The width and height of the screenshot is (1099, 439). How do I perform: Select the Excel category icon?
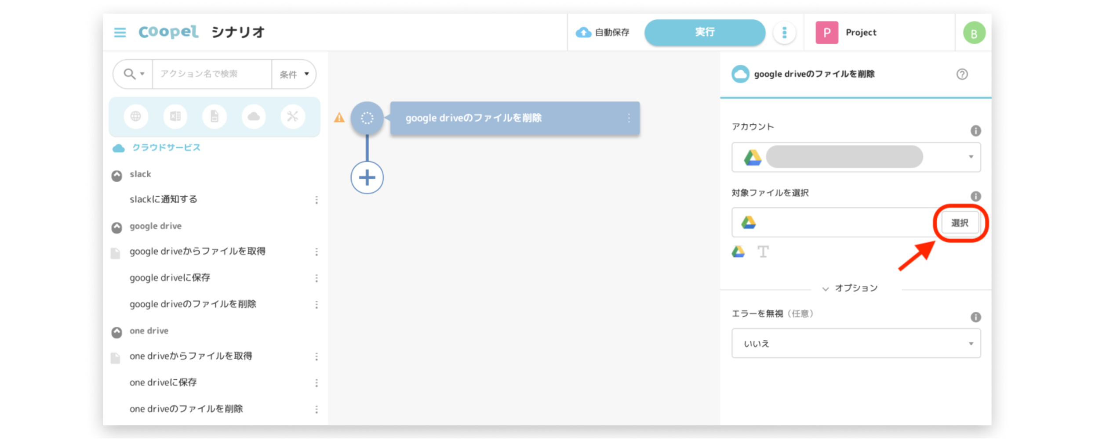(x=175, y=116)
